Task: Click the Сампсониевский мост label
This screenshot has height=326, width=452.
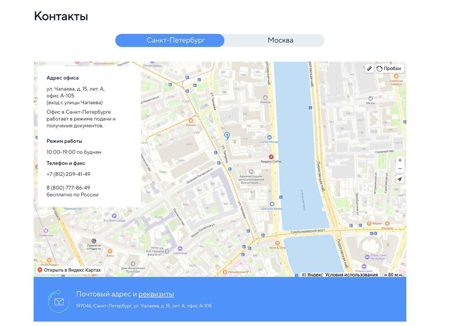Action: [x=308, y=231]
